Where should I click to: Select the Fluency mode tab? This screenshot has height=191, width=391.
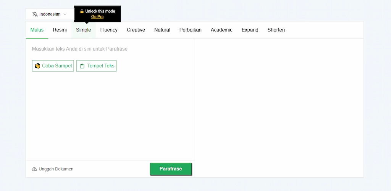(109, 30)
